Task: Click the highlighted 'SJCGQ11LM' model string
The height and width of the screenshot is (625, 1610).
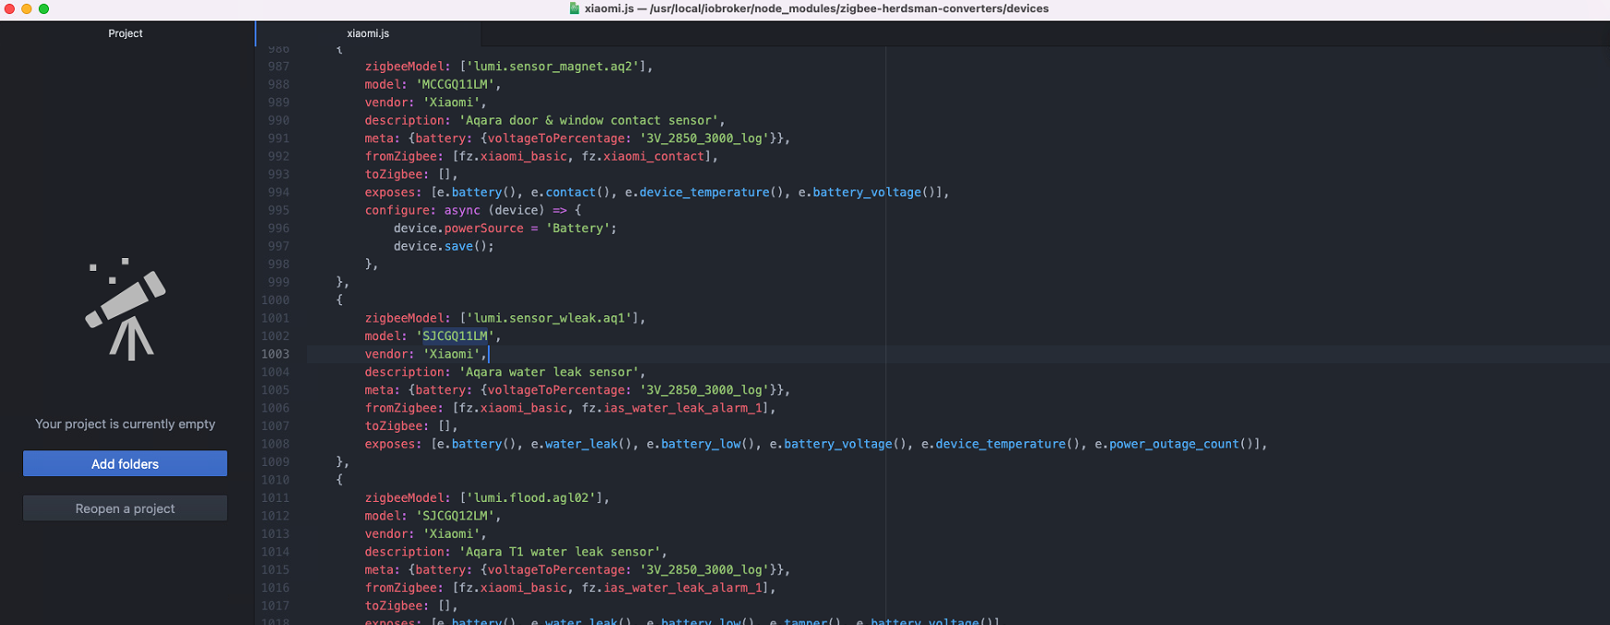Action: point(455,337)
